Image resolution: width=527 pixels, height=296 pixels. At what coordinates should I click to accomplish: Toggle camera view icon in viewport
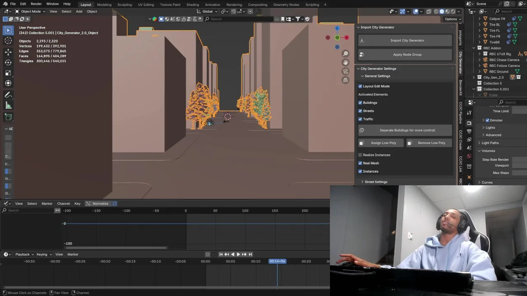pyautogui.click(x=345, y=71)
